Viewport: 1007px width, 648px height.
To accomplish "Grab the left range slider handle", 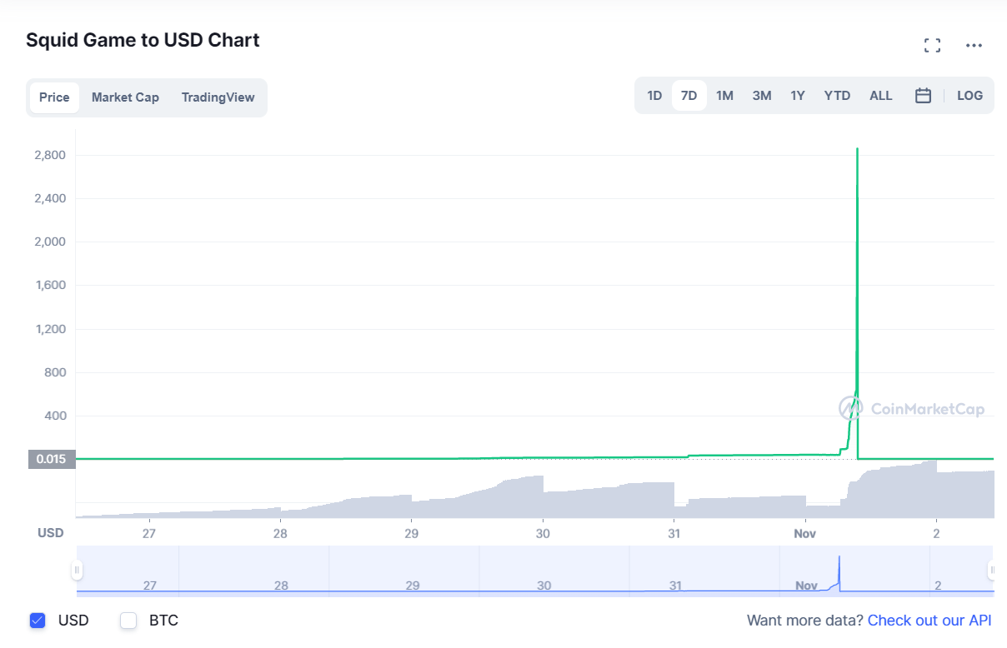I will [x=77, y=571].
